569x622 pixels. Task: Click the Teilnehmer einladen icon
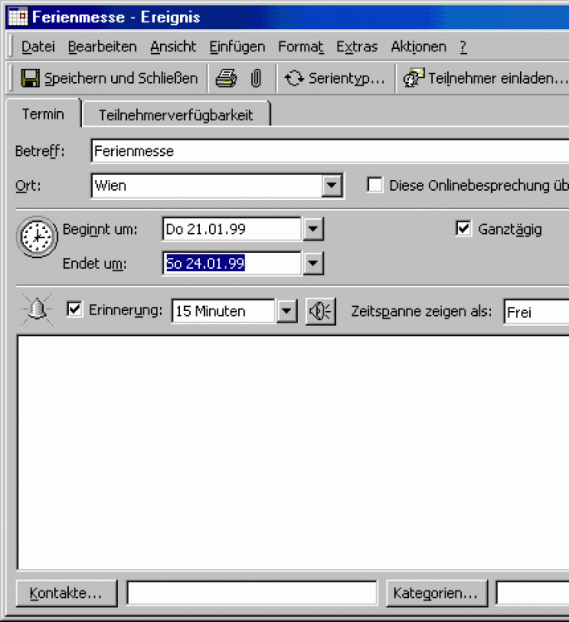point(413,79)
